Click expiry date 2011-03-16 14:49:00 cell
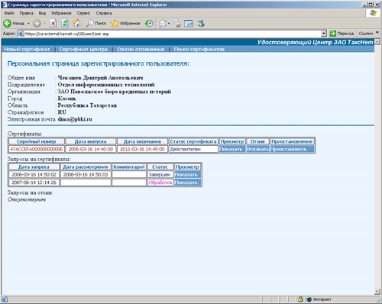 click(142, 149)
